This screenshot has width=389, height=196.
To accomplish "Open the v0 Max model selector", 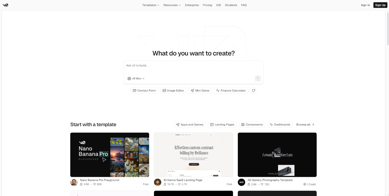I will point(136,78).
